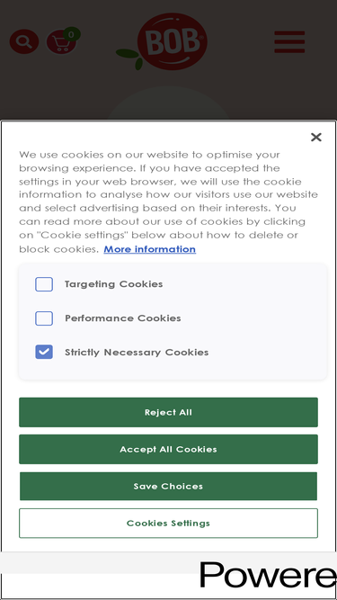Choose Accept All Cookies
This screenshot has width=337, height=600.
(x=169, y=449)
